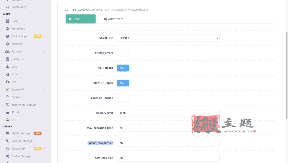Focus the memory_limit input field
This screenshot has height=163, width=288.
pos(168,113)
